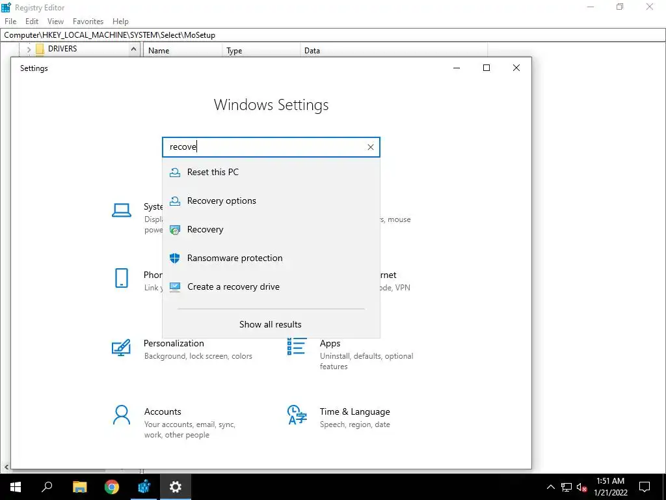This screenshot has height=500, width=666.
Task: Click Show all results
Action: (x=271, y=324)
